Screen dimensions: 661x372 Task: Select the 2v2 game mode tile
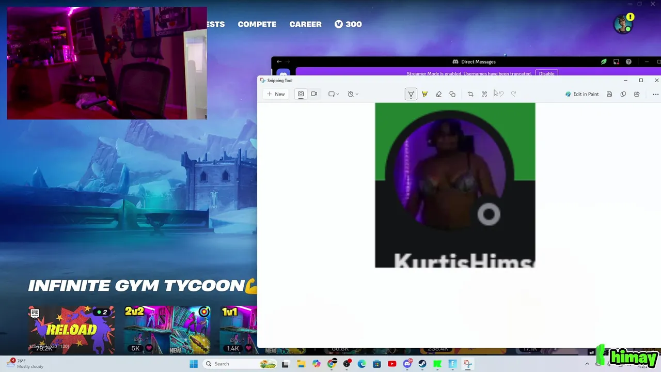(167, 330)
